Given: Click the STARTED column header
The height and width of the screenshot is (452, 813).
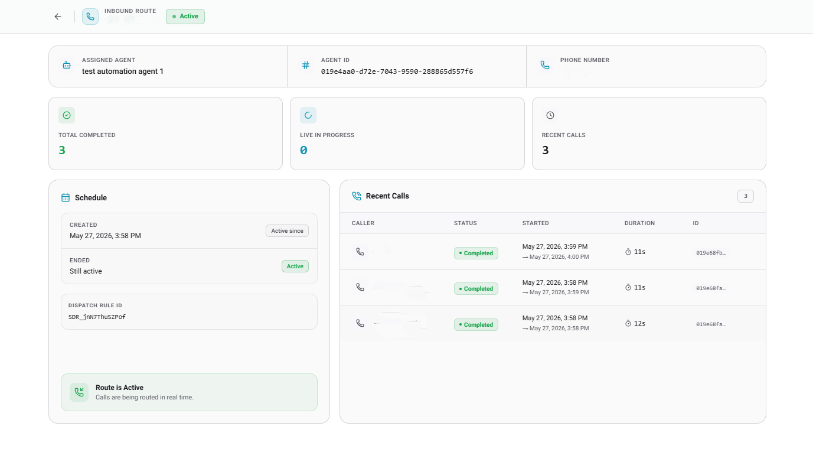Looking at the screenshot, I should pos(536,223).
